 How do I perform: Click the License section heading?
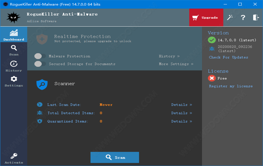(218, 71)
